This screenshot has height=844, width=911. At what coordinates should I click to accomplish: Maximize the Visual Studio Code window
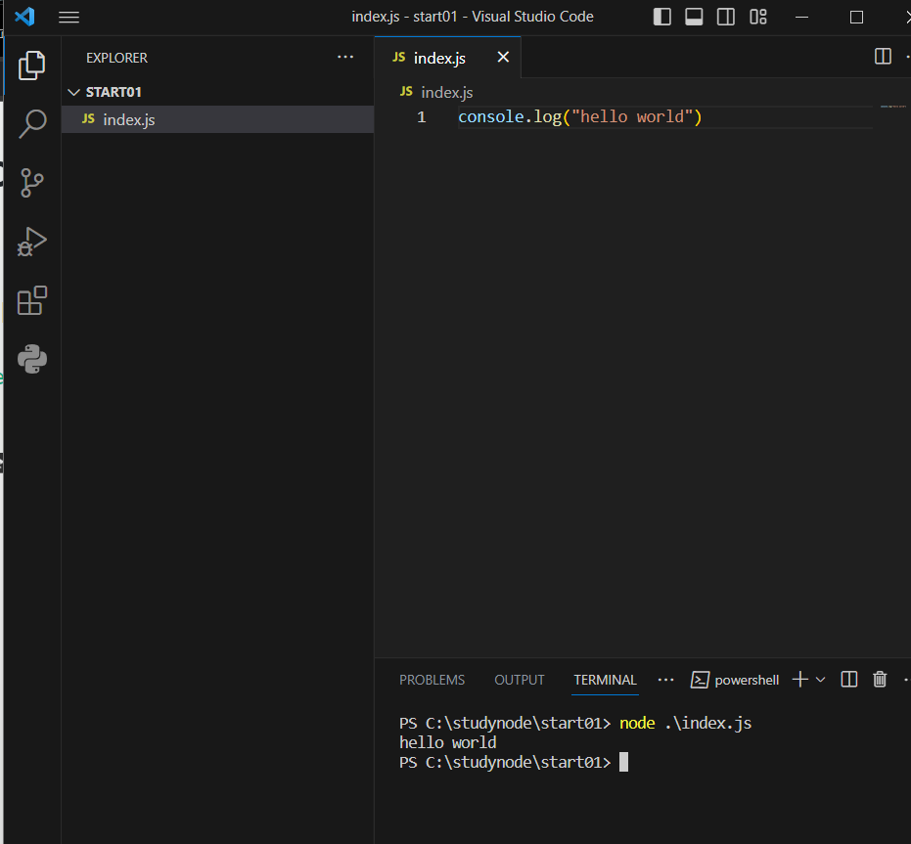point(856,17)
